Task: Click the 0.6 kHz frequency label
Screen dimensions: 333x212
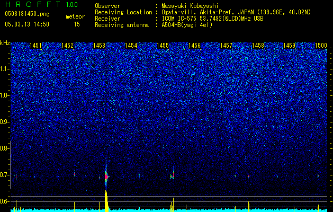Action: [4, 201]
